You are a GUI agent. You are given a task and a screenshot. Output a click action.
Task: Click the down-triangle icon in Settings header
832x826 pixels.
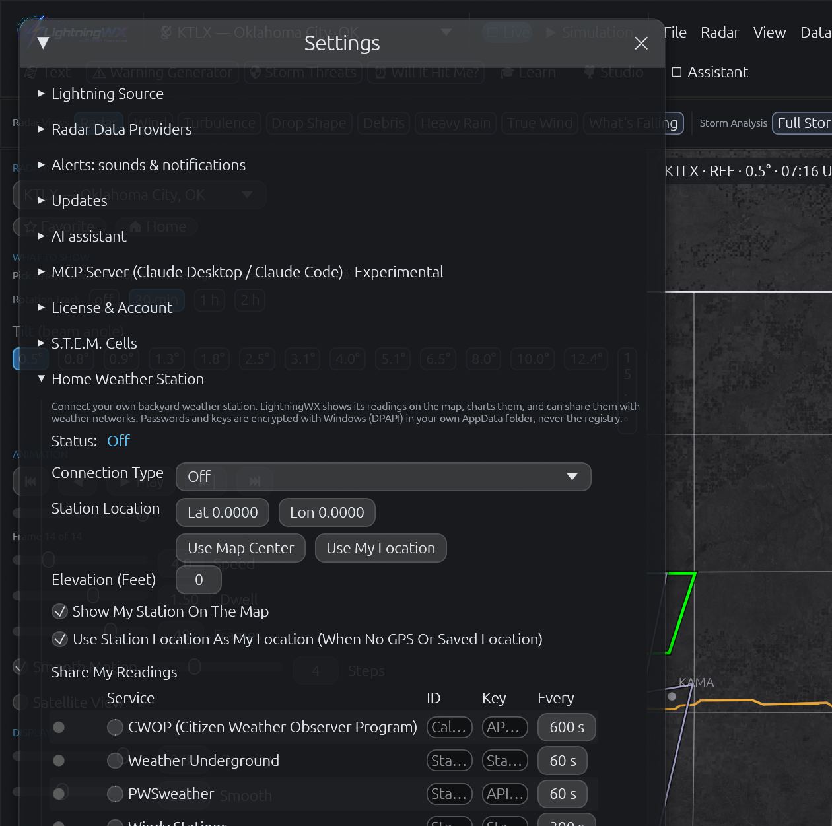44,44
